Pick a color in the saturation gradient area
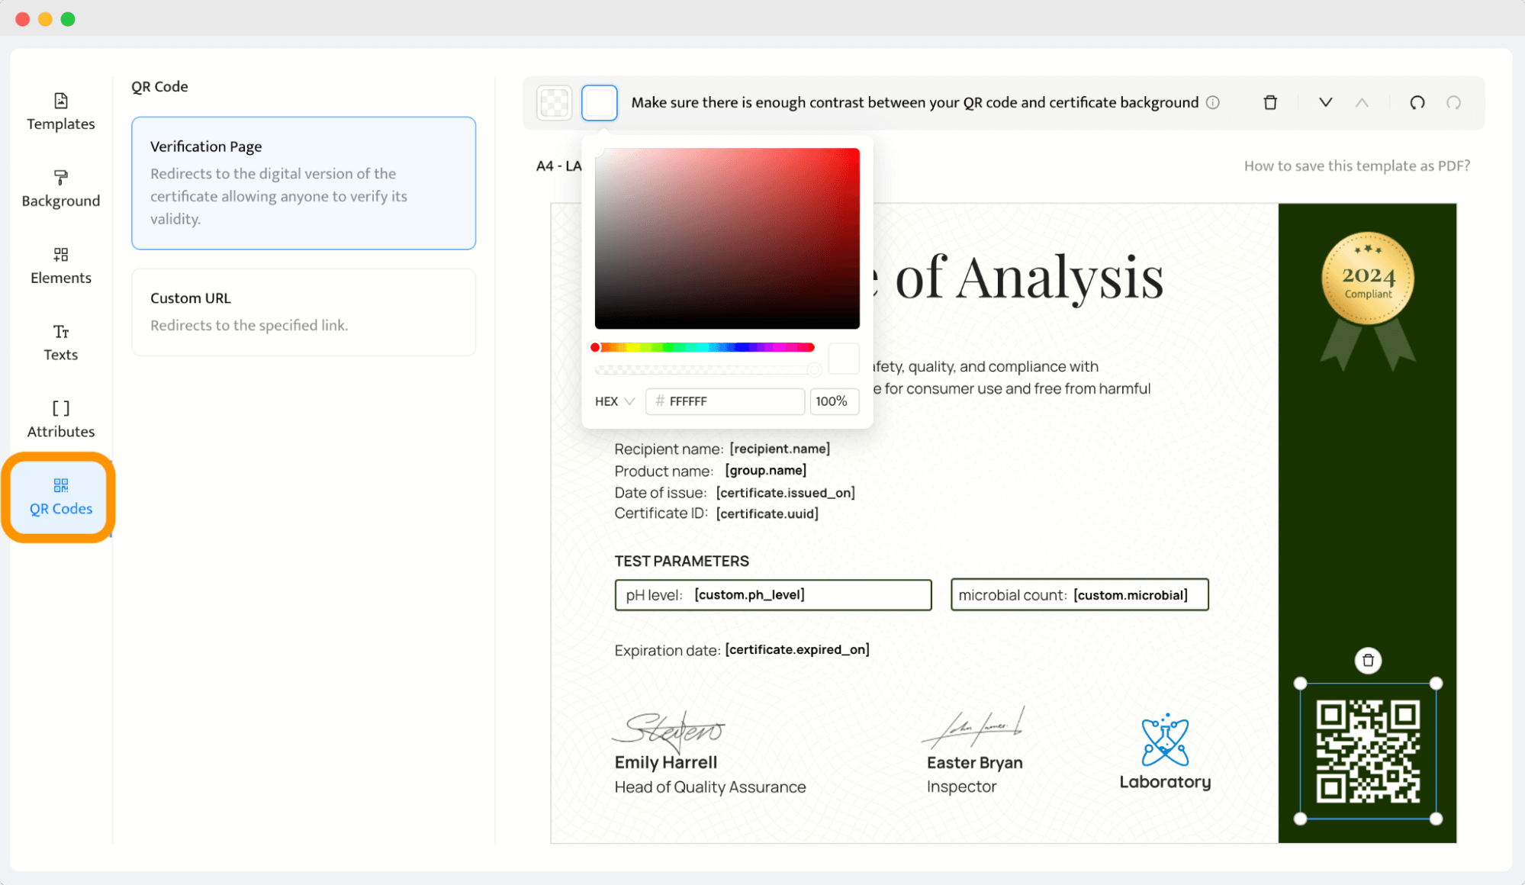 (727, 238)
